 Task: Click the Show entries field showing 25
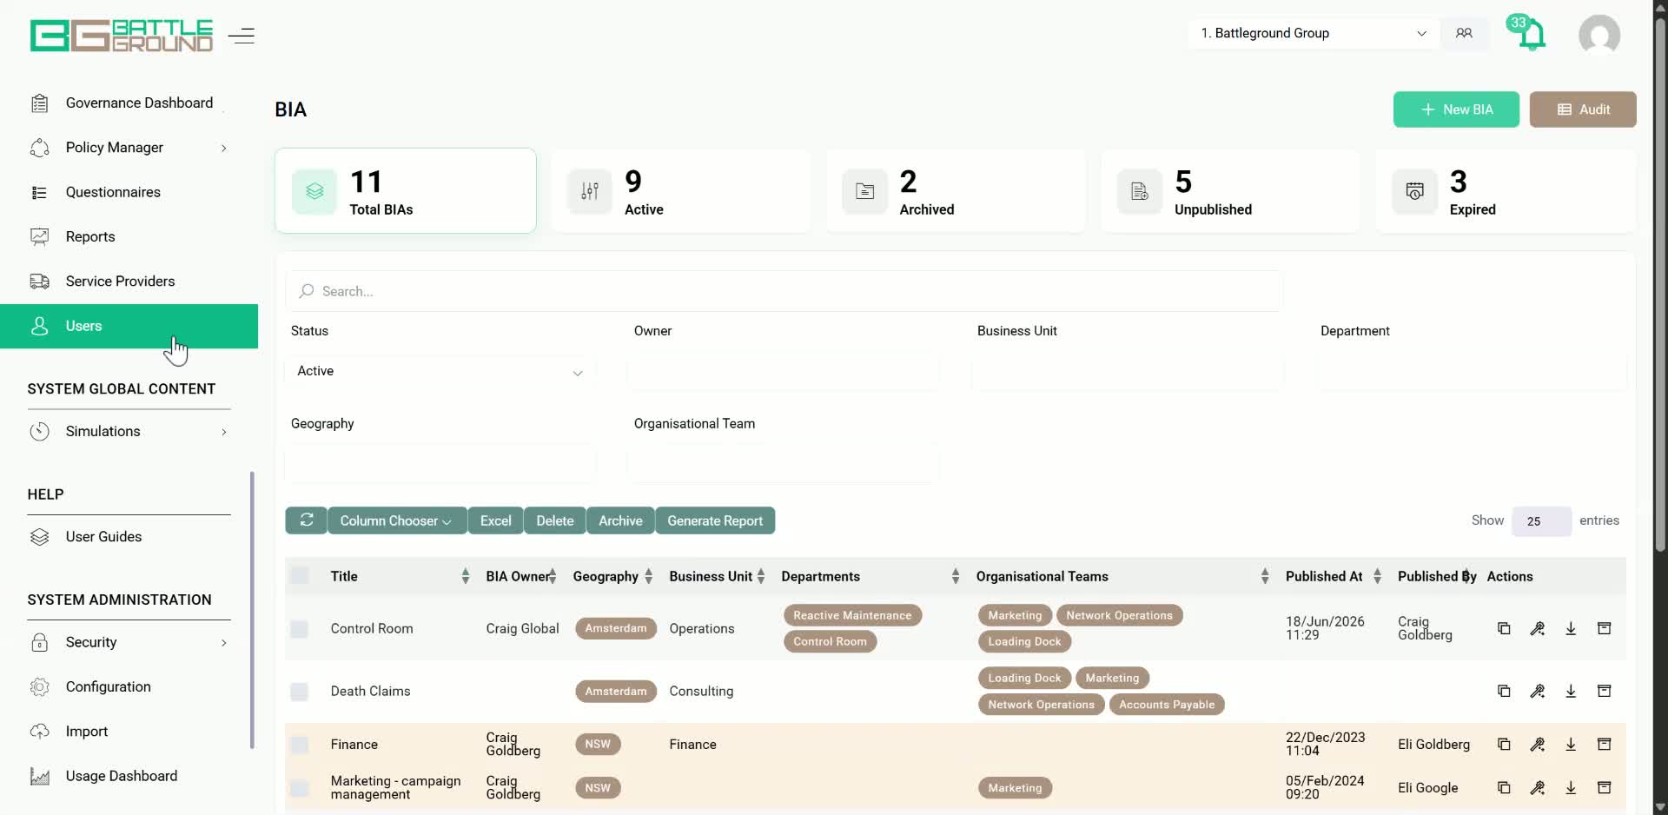pos(1541,521)
